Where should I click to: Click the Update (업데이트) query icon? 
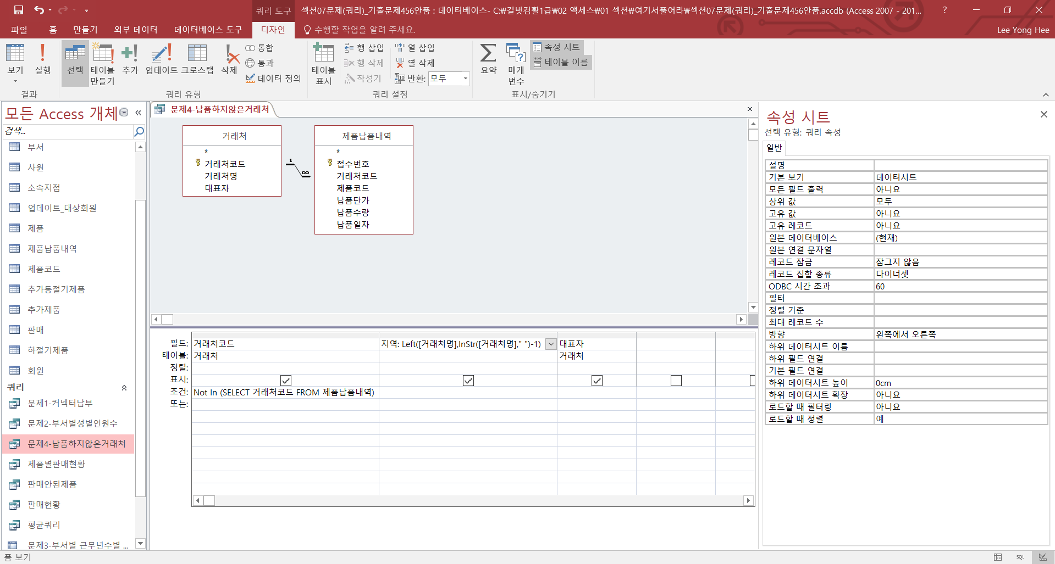[x=161, y=59]
